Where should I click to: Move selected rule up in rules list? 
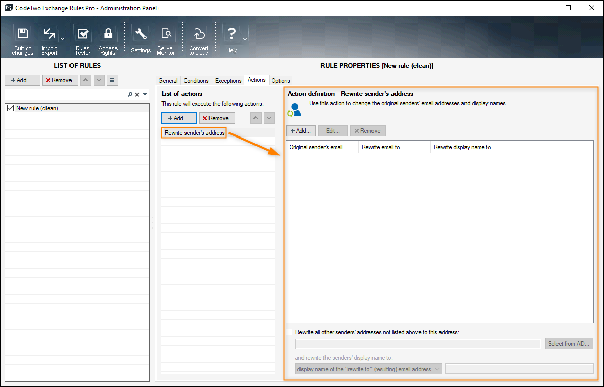click(x=85, y=80)
